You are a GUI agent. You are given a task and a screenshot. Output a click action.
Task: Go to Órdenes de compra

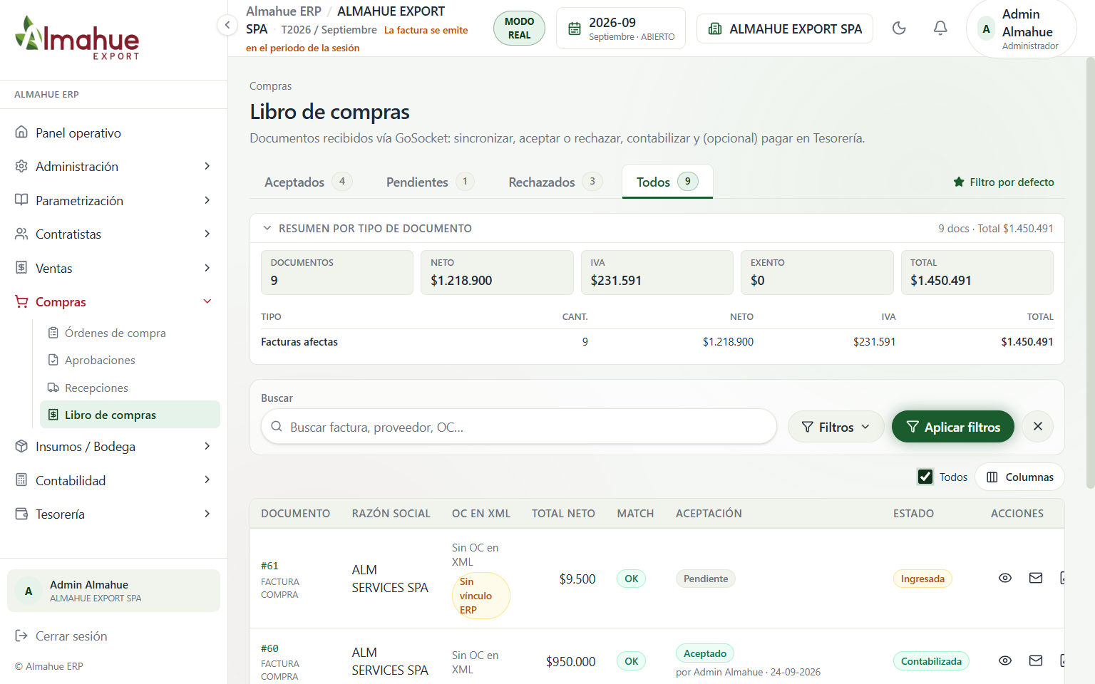130,333
